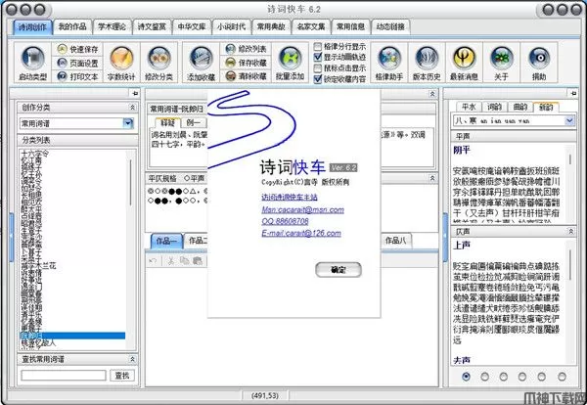Viewport: 587px width, 405px height.
Task: Click the paste icon in editor toolbar
Action: 198,261
